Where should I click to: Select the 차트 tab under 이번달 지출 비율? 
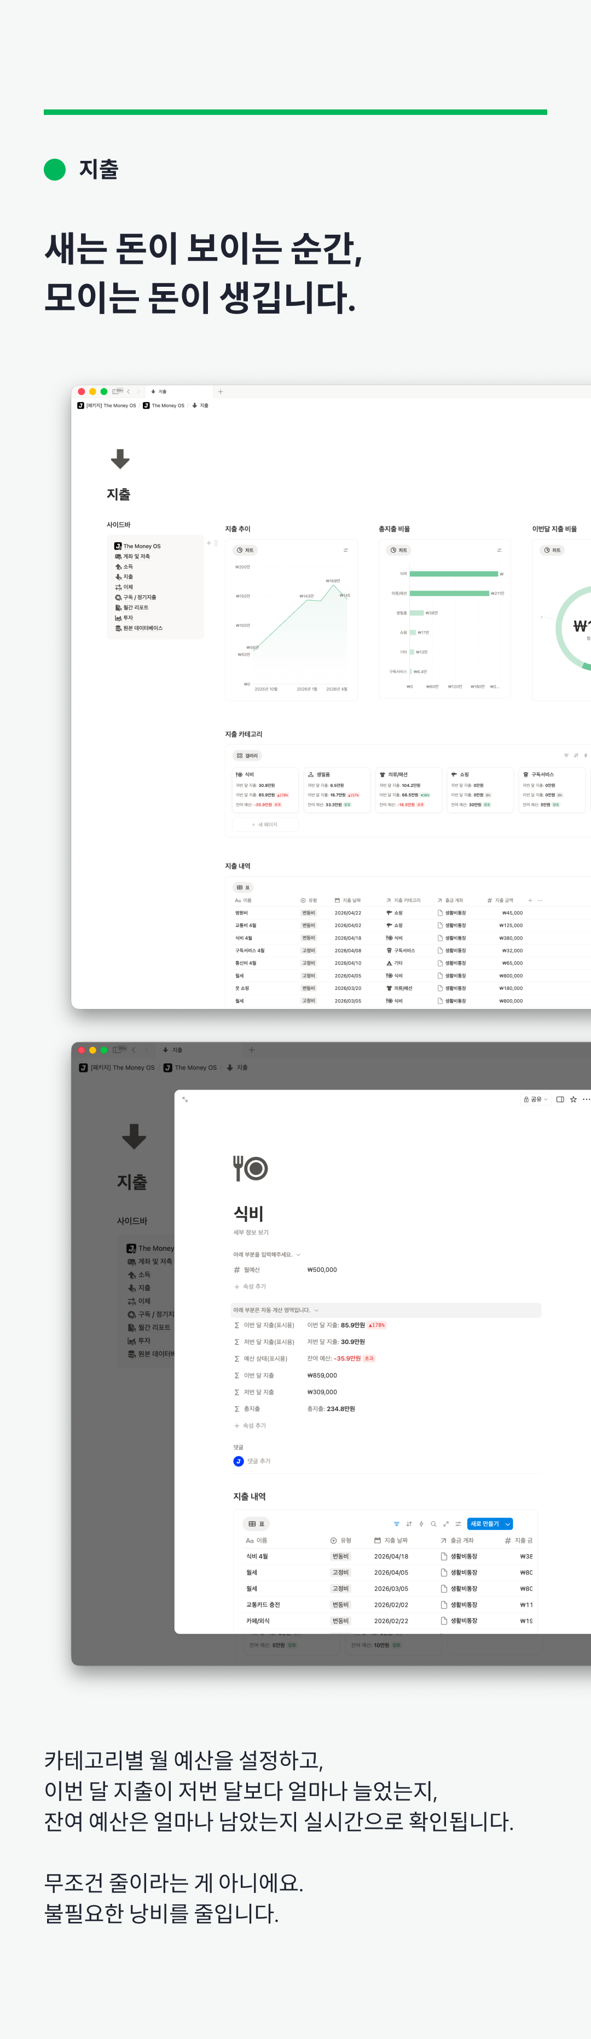tap(552, 550)
